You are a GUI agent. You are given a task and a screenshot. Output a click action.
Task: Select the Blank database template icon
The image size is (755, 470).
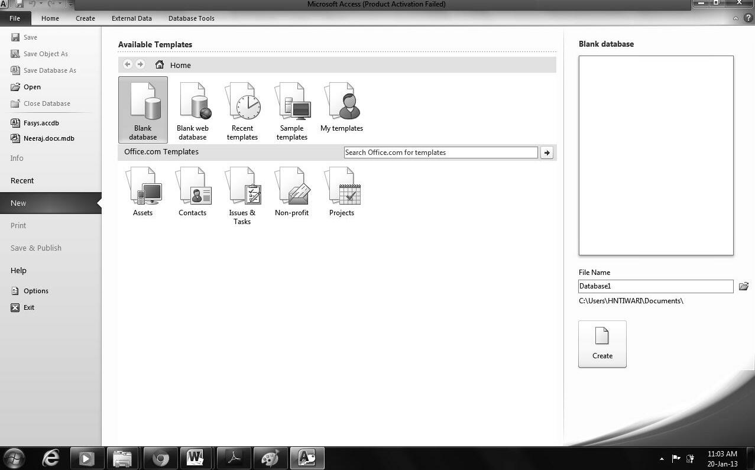tap(143, 109)
